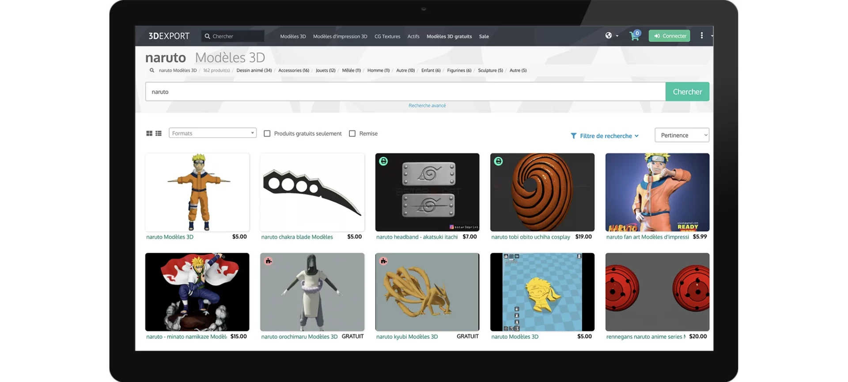The image size is (848, 382).
Task: Open kyubi fox model thumbnail
Action: point(427,292)
